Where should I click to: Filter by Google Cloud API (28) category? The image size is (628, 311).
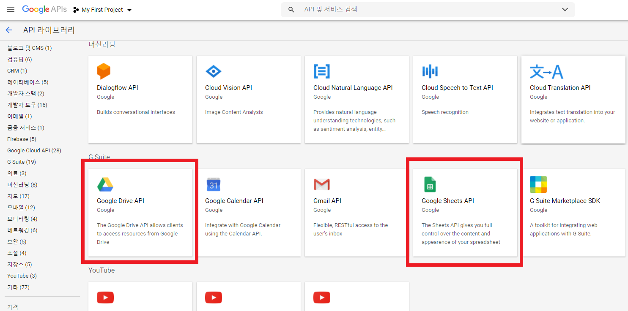coord(34,151)
